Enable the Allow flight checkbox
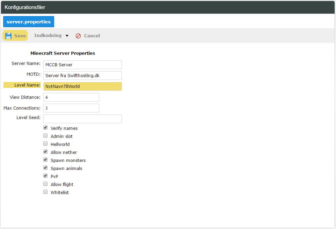Screen dimensions: 336x229 point(45,184)
